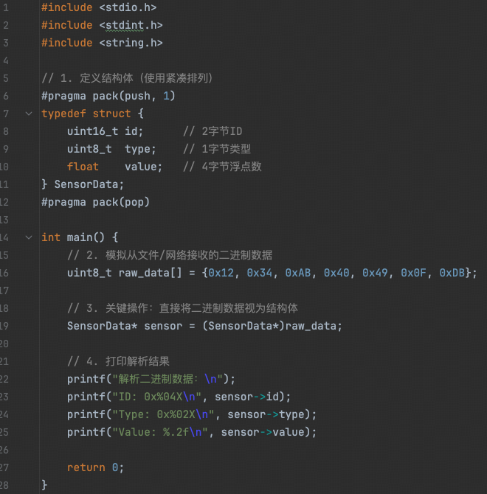Click the stdio.h include on line one
487x494 pixels.
pyautogui.click(x=128, y=7)
